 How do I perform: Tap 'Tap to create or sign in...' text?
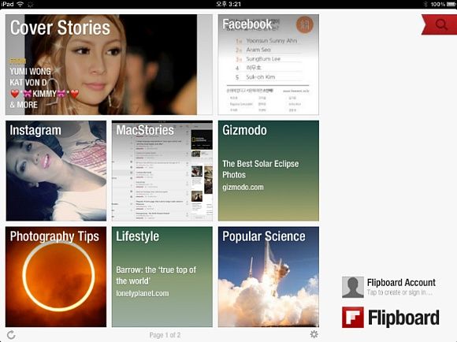tap(399, 292)
